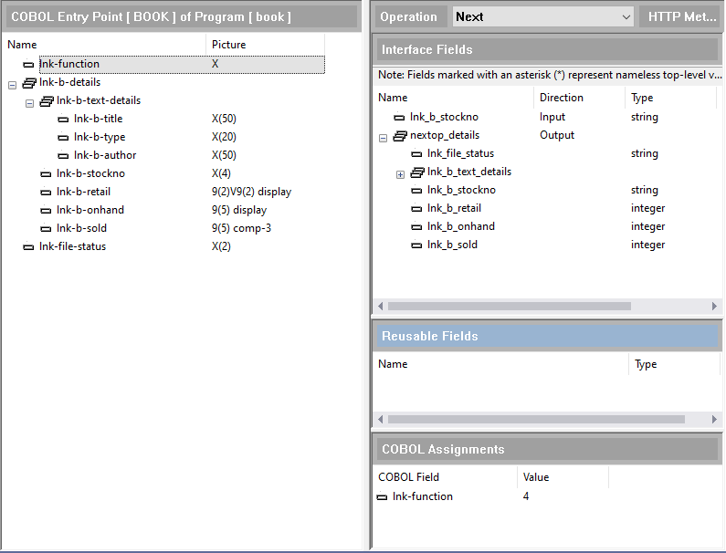This screenshot has height=553, width=726.
Task: Click the Direction column header
Action: (561, 98)
